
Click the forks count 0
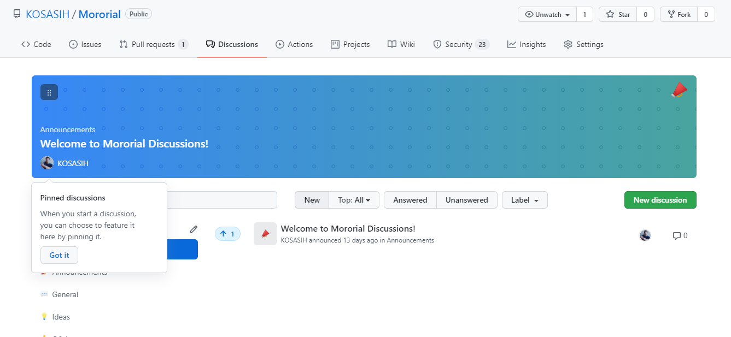[706, 15]
